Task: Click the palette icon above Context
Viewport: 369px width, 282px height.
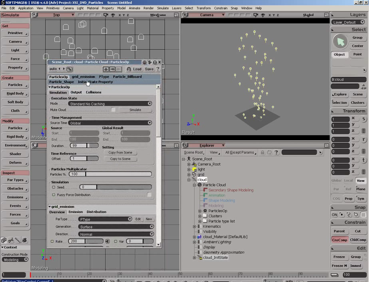Action: (x=25, y=240)
